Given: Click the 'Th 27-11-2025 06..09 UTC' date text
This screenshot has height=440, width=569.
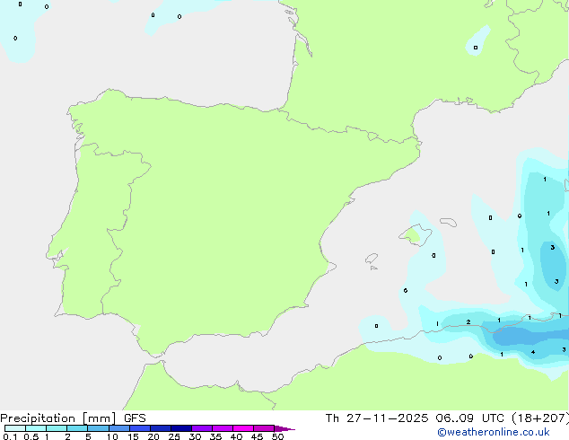Looking at the screenshot, I should 415,418.
